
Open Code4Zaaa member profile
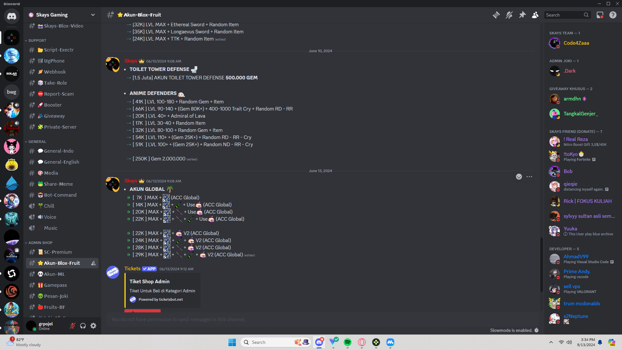[x=581, y=43]
